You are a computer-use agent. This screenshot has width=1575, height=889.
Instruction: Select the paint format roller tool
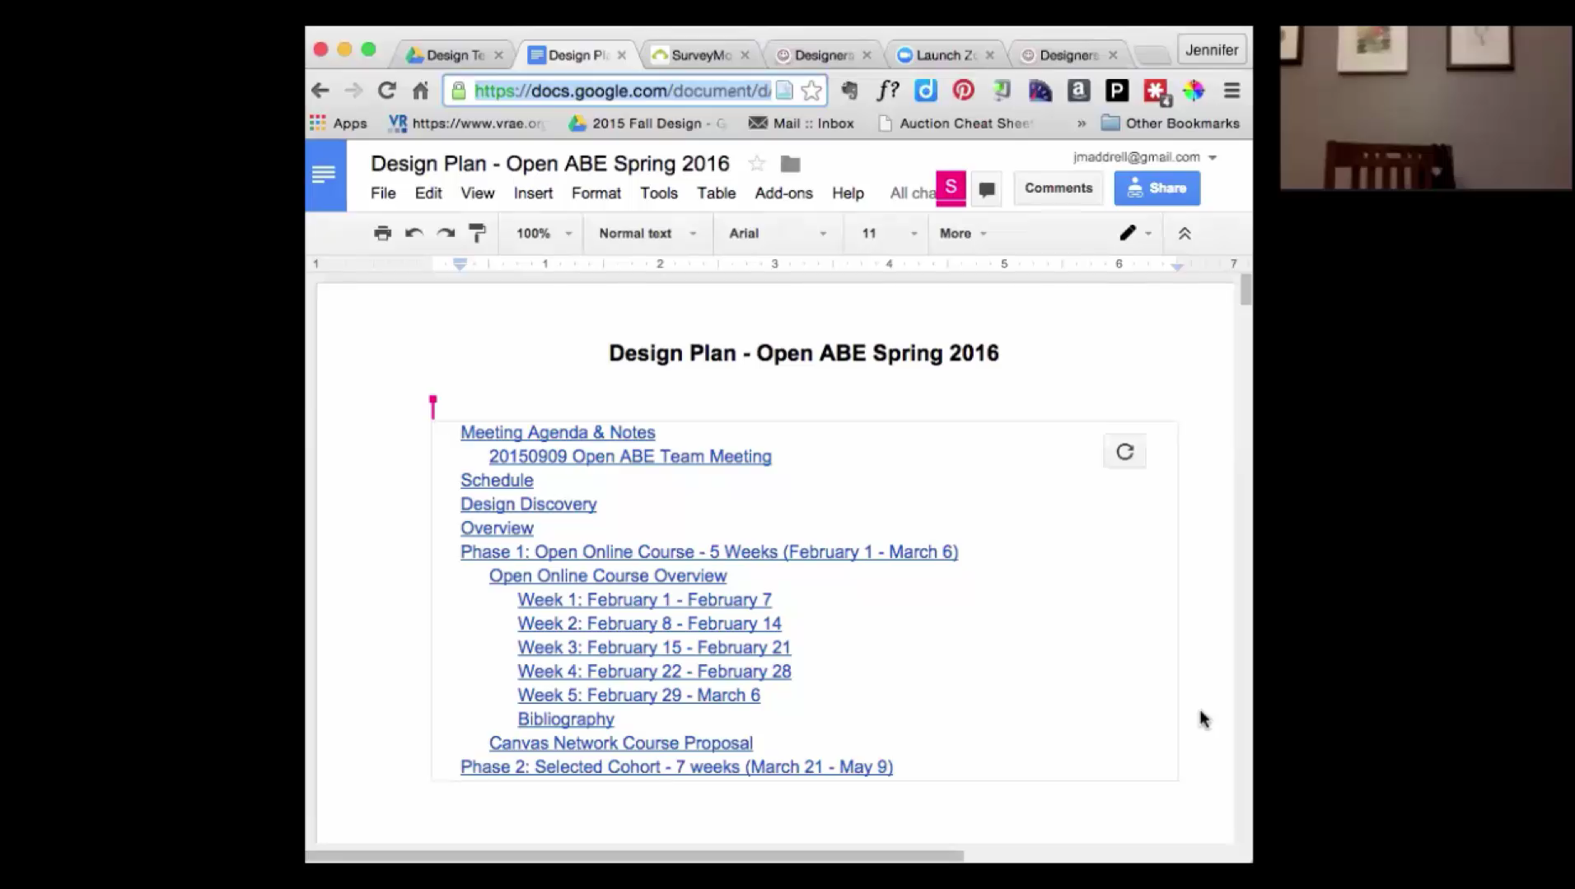pos(477,234)
